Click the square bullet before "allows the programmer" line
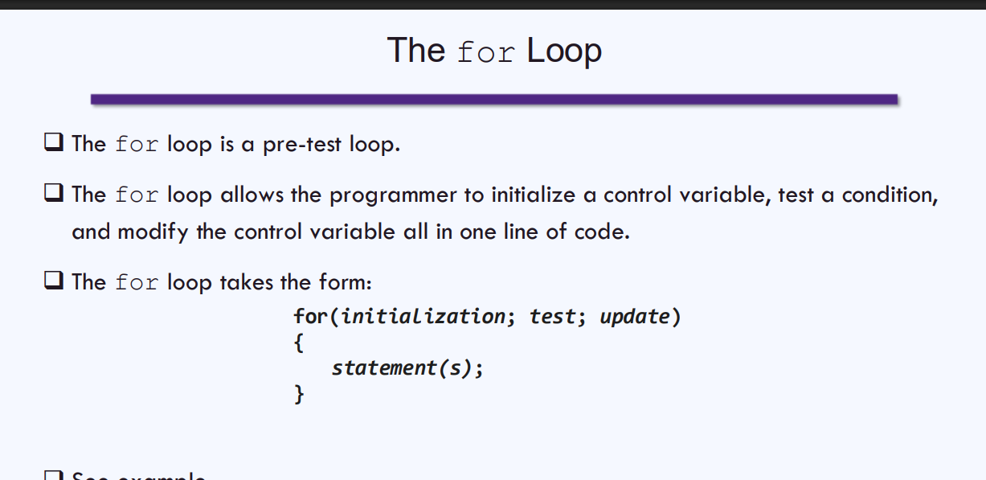 tap(54, 194)
